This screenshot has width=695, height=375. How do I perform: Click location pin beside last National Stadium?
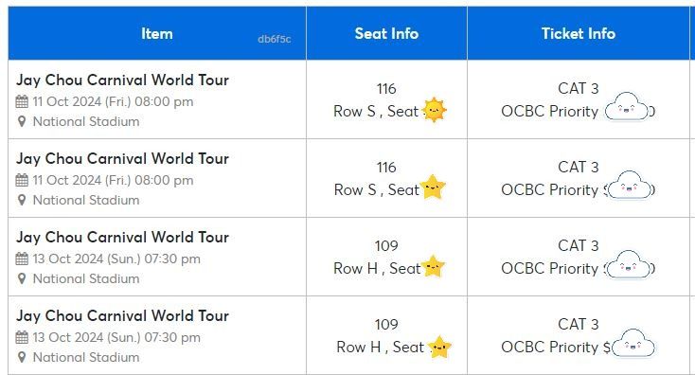(x=22, y=357)
